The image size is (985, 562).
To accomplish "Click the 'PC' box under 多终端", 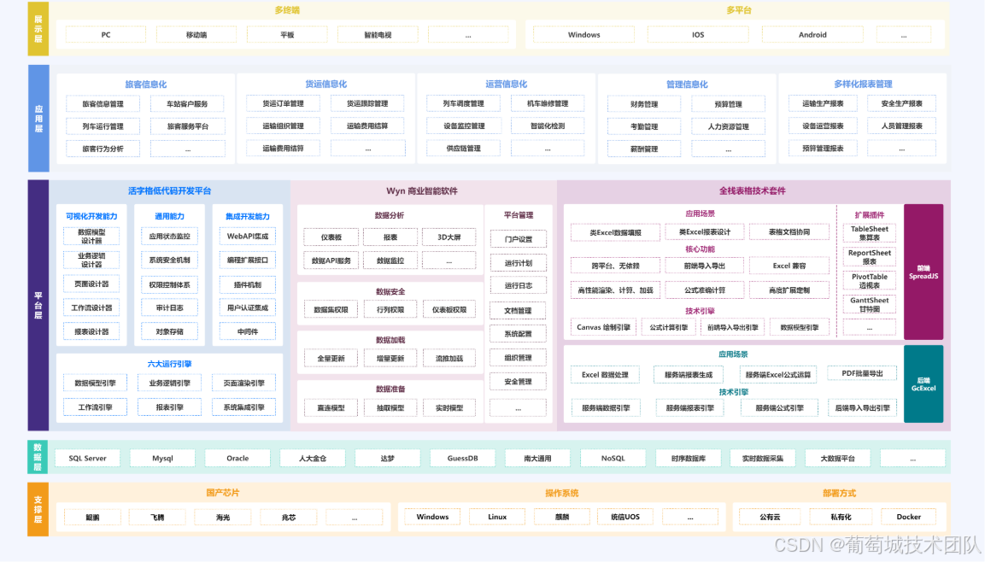I will 106,34.
